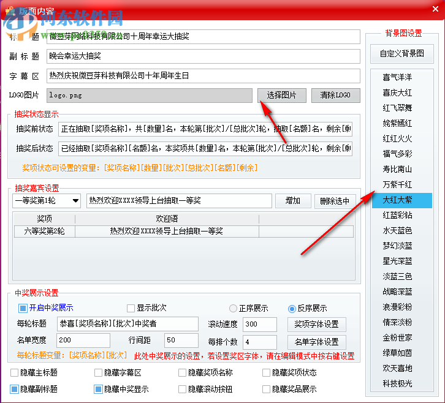Select the 欢天喜地 background theme

tap(402, 368)
